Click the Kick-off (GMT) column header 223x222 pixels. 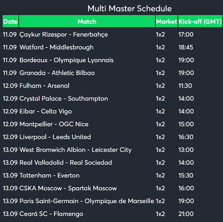pos(200,21)
